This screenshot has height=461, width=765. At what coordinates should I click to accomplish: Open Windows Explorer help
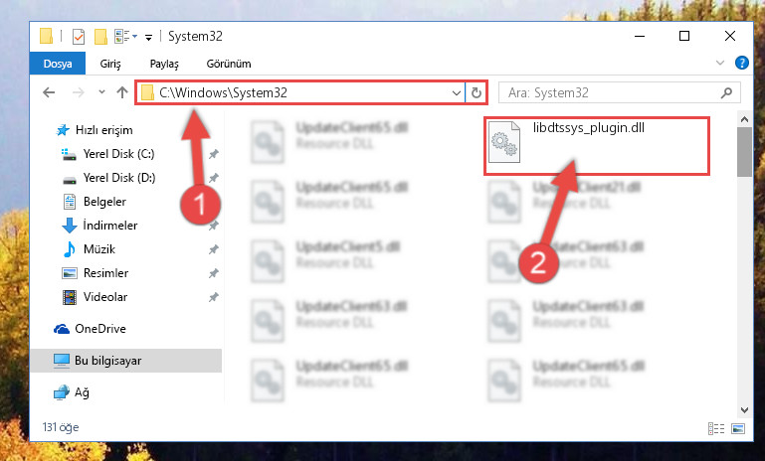click(x=741, y=63)
